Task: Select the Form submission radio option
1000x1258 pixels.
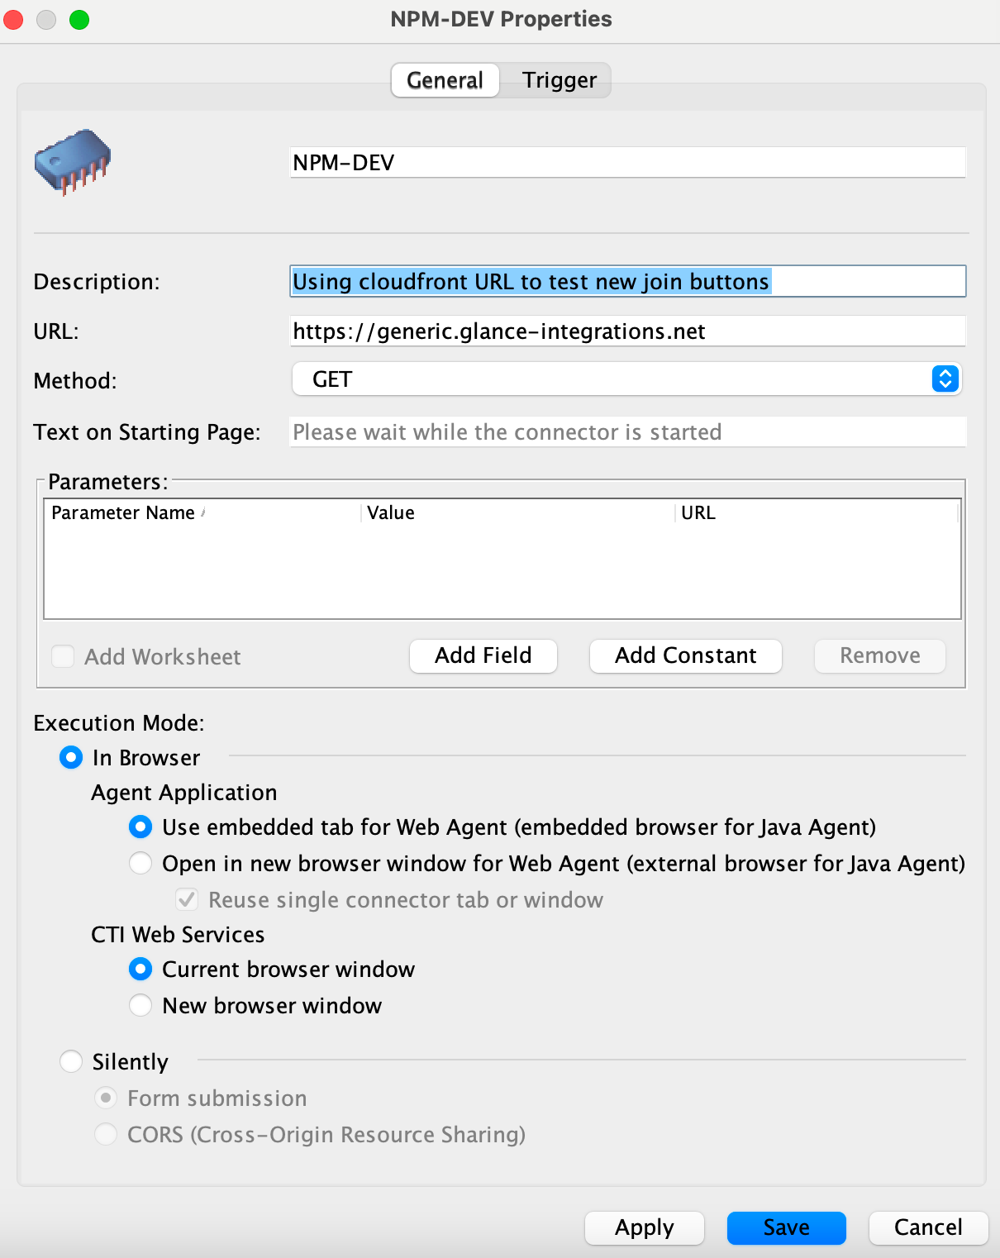Action: point(106,1098)
